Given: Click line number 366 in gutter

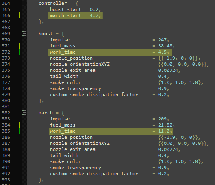Looking at the screenshot, I should (6, 15).
